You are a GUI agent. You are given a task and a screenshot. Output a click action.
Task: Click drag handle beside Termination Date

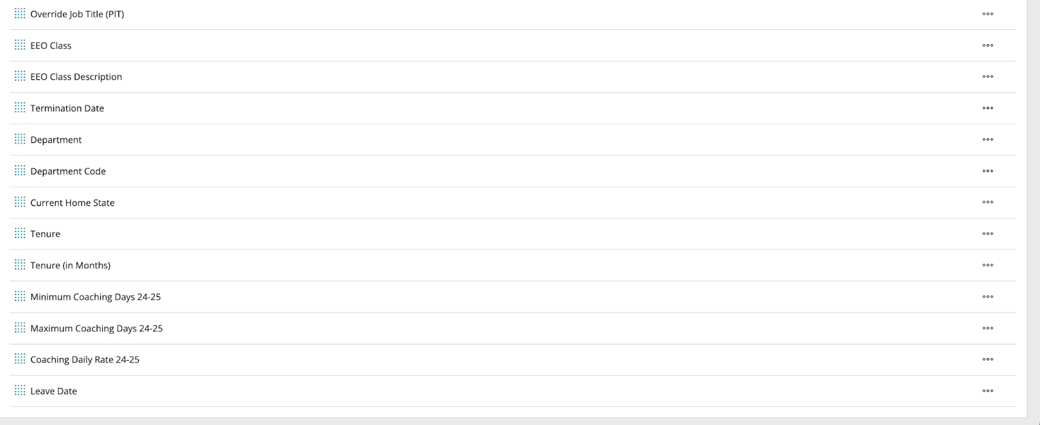20,108
